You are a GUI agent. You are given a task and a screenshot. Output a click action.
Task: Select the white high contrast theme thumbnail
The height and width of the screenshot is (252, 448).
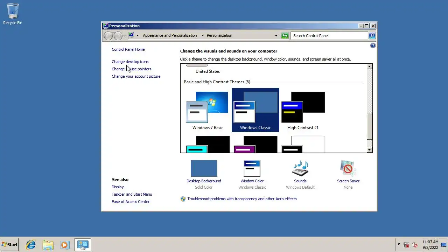coord(303,144)
